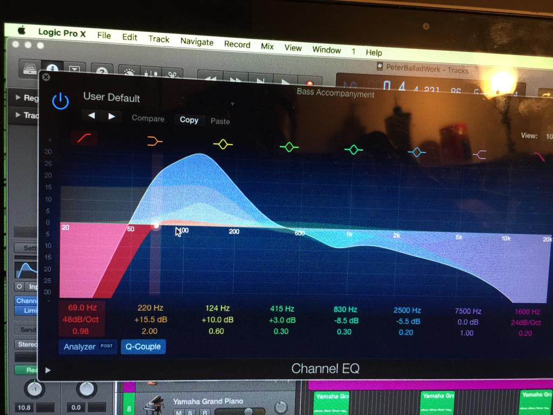Screen dimensions: 553x415
Task: Toggle the pink high-cut filter band
Action: coord(539,157)
